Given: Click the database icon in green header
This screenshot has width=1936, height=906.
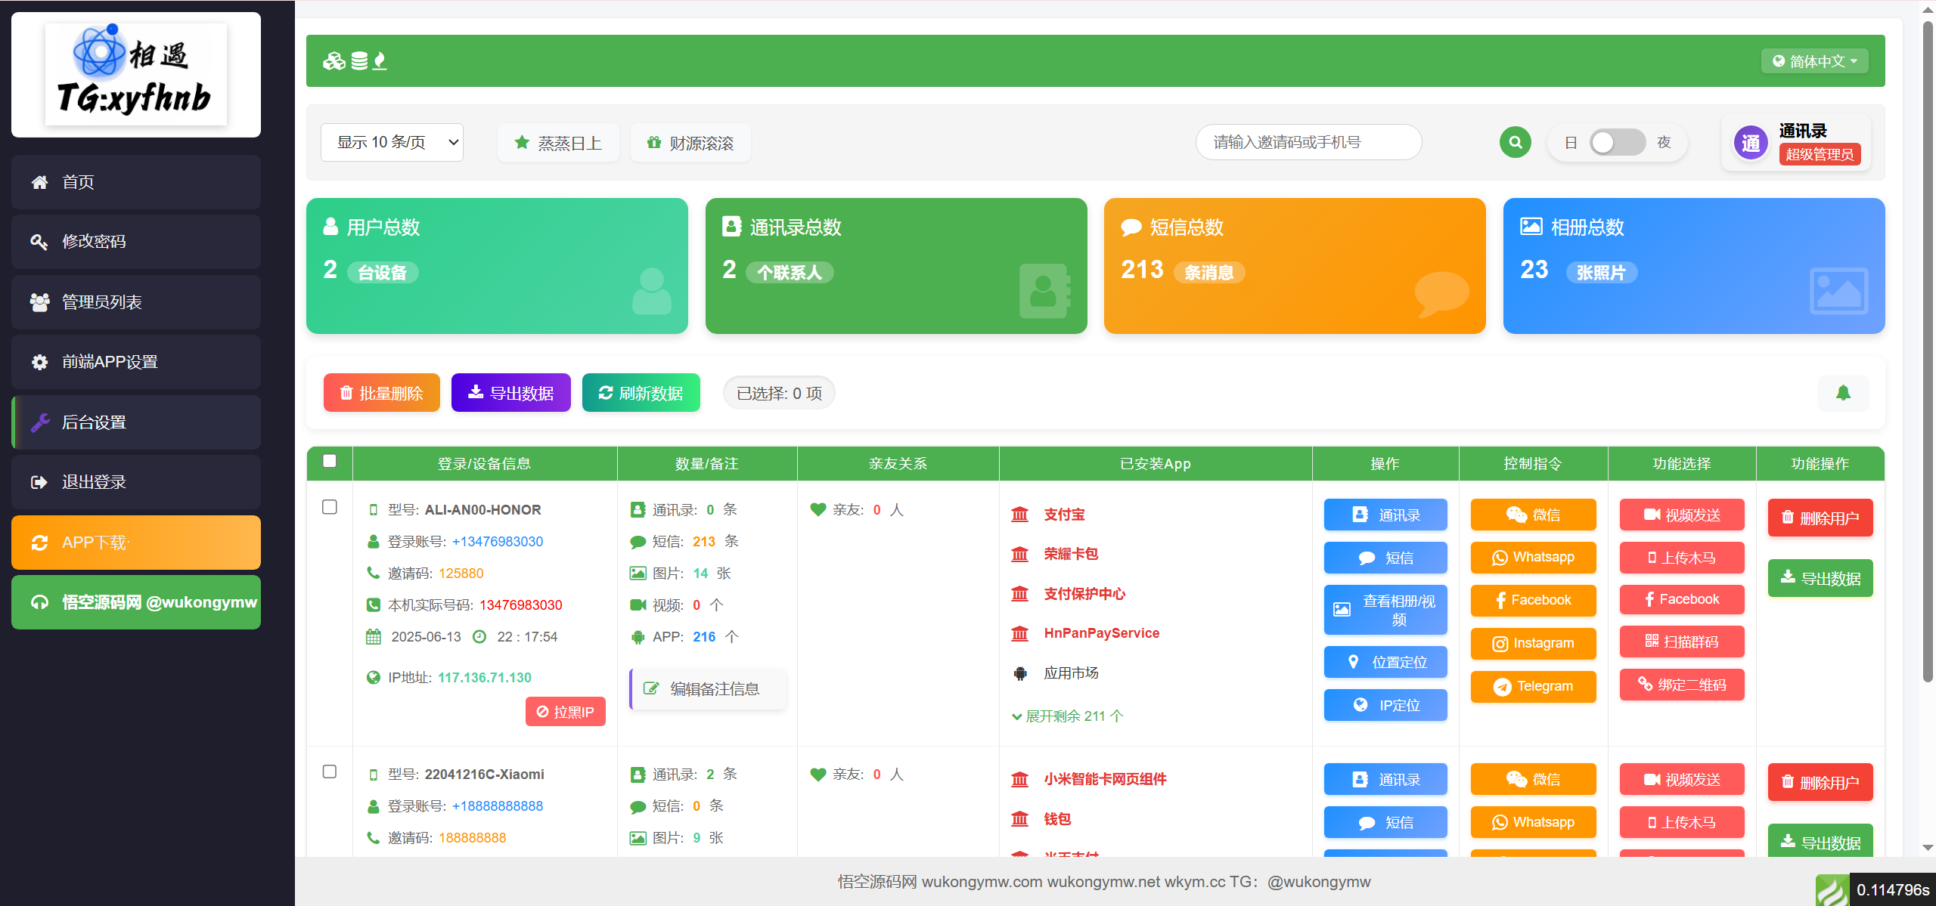Looking at the screenshot, I should [x=359, y=61].
